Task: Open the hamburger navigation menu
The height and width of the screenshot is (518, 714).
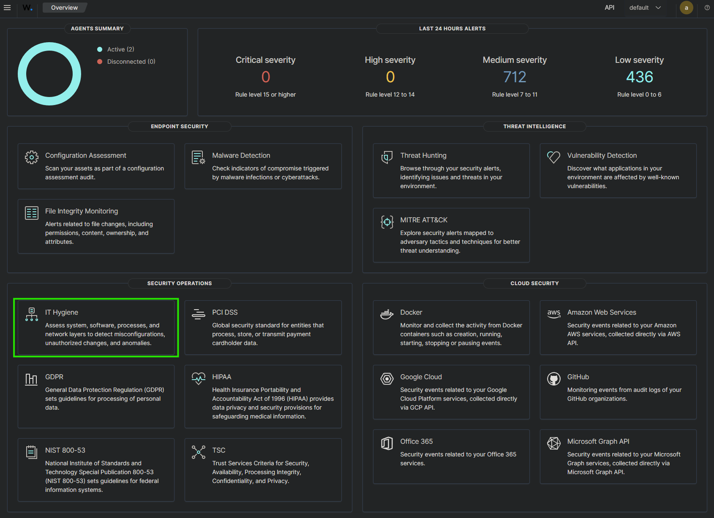Action: pos(7,8)
